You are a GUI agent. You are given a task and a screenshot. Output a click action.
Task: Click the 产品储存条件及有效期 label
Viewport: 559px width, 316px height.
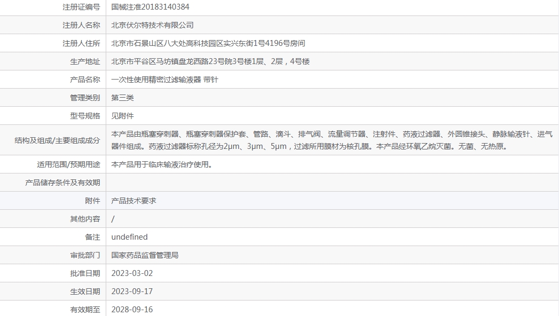point(63,183)
